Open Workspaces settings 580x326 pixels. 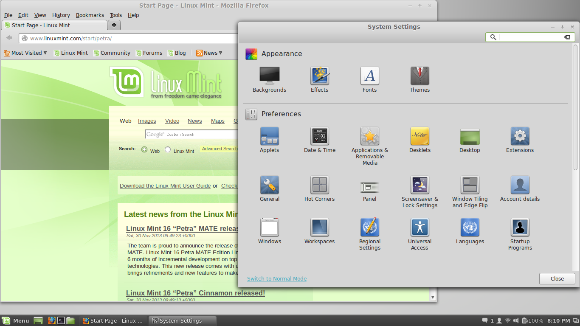point(319,231)
